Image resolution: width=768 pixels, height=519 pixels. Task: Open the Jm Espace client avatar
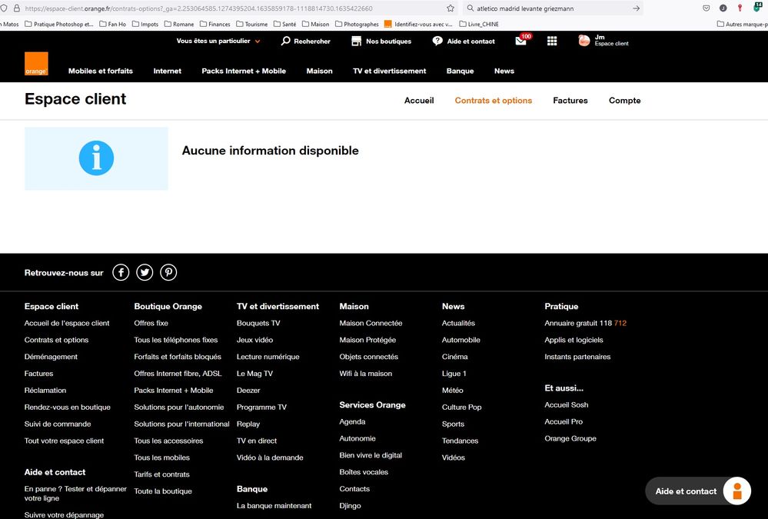[x=584, y=41]
